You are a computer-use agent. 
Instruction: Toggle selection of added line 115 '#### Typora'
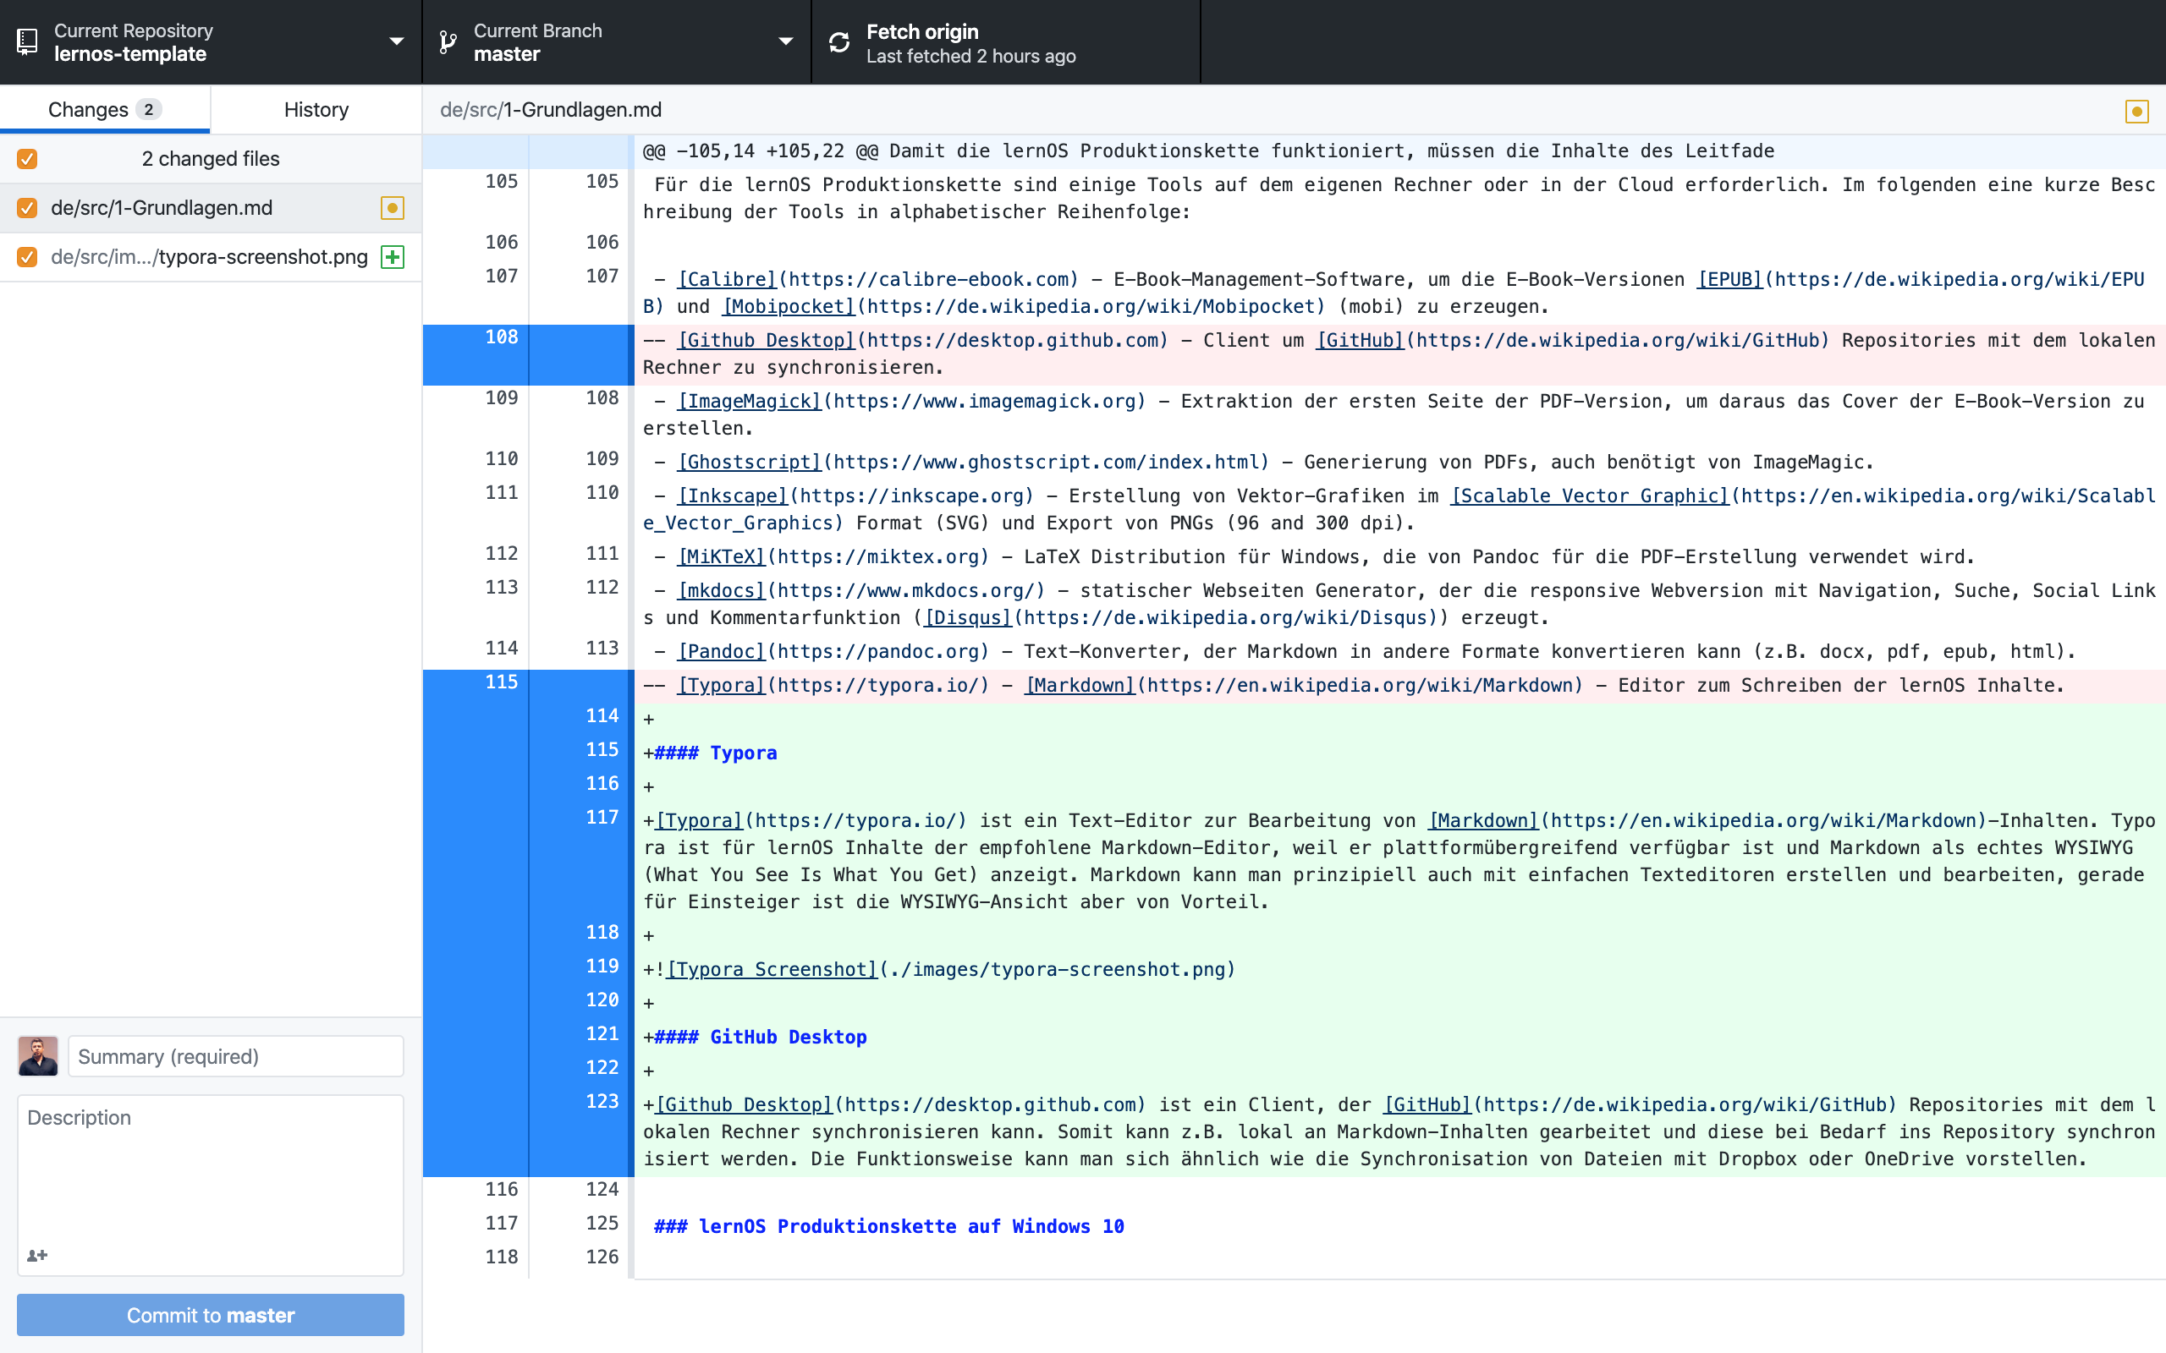(528, 753)
